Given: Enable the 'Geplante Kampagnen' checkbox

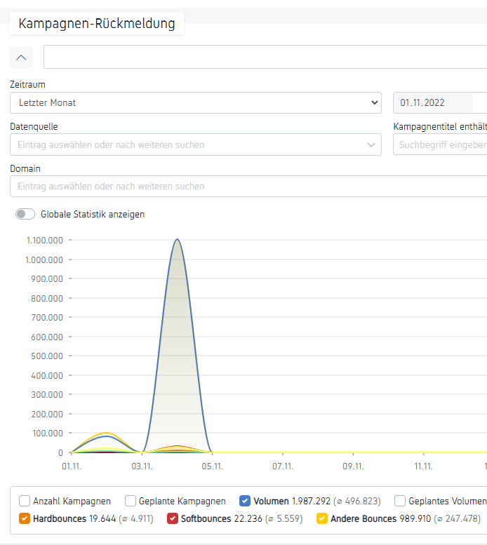Looking at the screenshot, I should [131, 501].
